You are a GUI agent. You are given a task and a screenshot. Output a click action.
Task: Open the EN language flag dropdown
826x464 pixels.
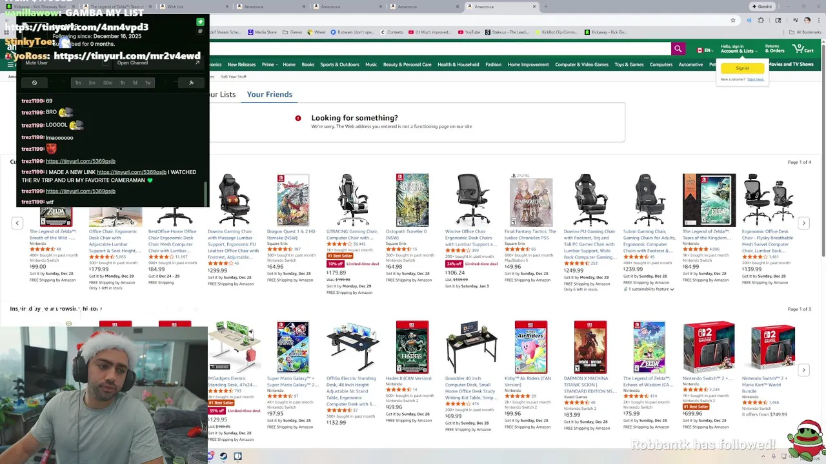point(704,50)
